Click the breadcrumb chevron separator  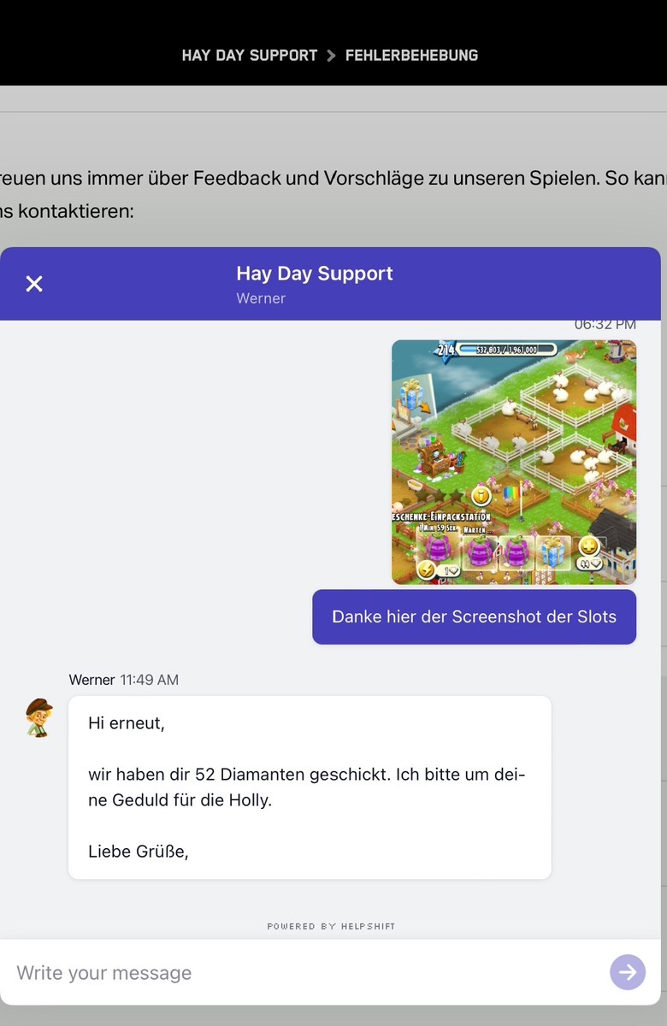tap(332, 56)
